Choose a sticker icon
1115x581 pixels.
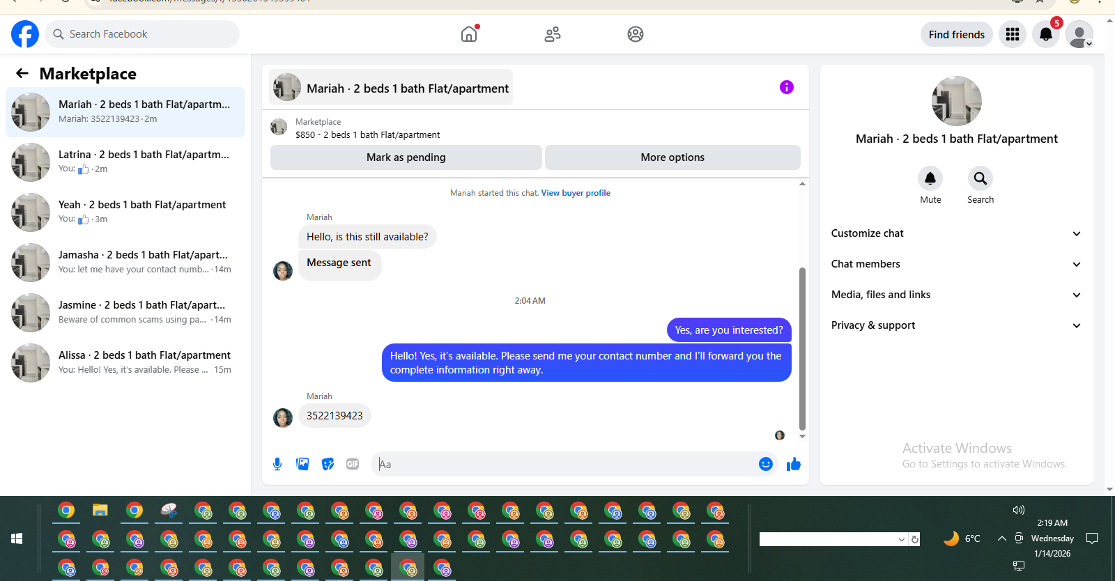328,464
